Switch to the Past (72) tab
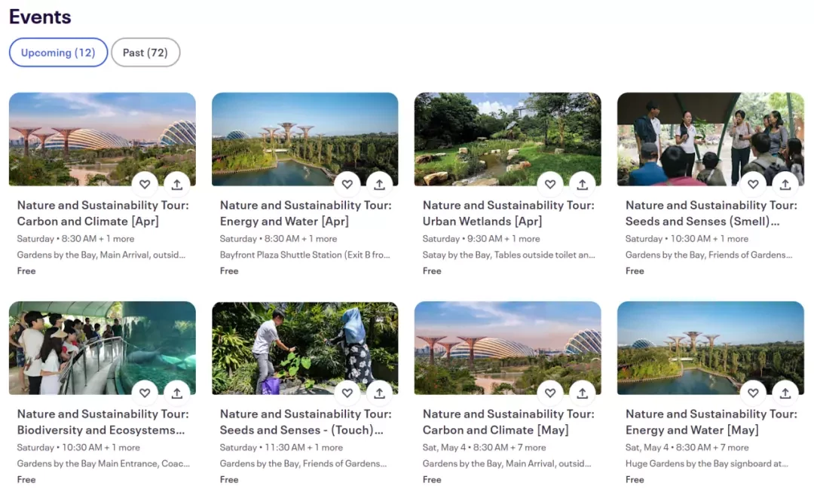This screenshot has height=489, width=814. pyautogui.click(x=145, y=53)
